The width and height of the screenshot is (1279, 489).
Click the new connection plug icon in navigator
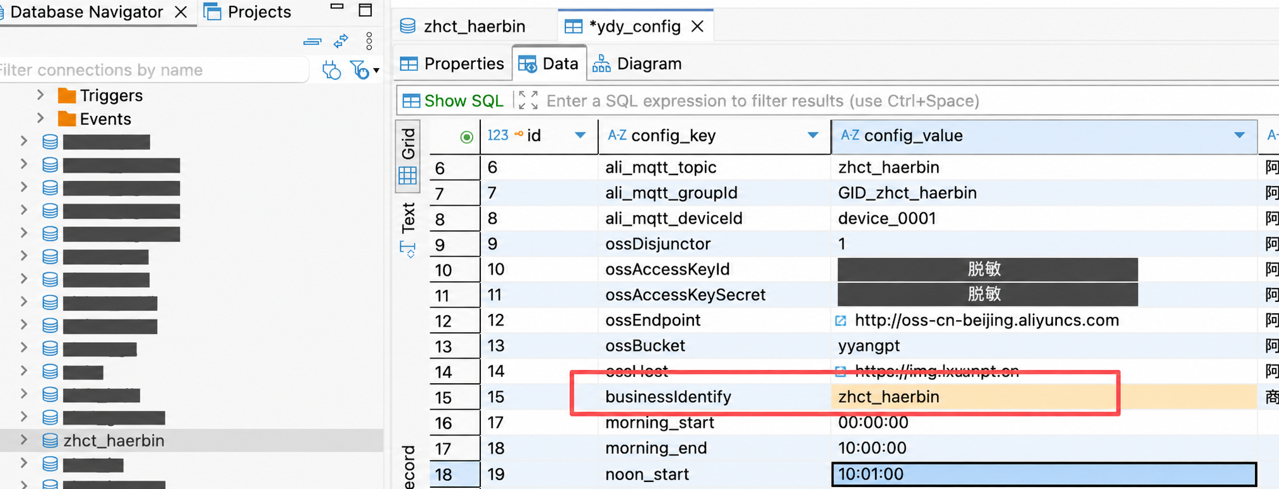331,69
